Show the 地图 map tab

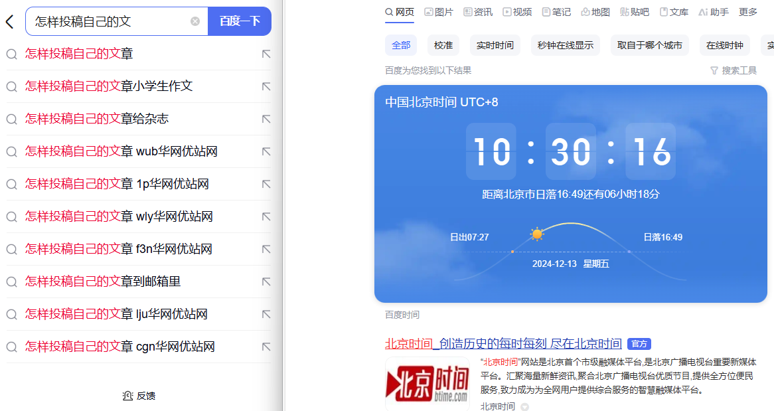(595, 12)
